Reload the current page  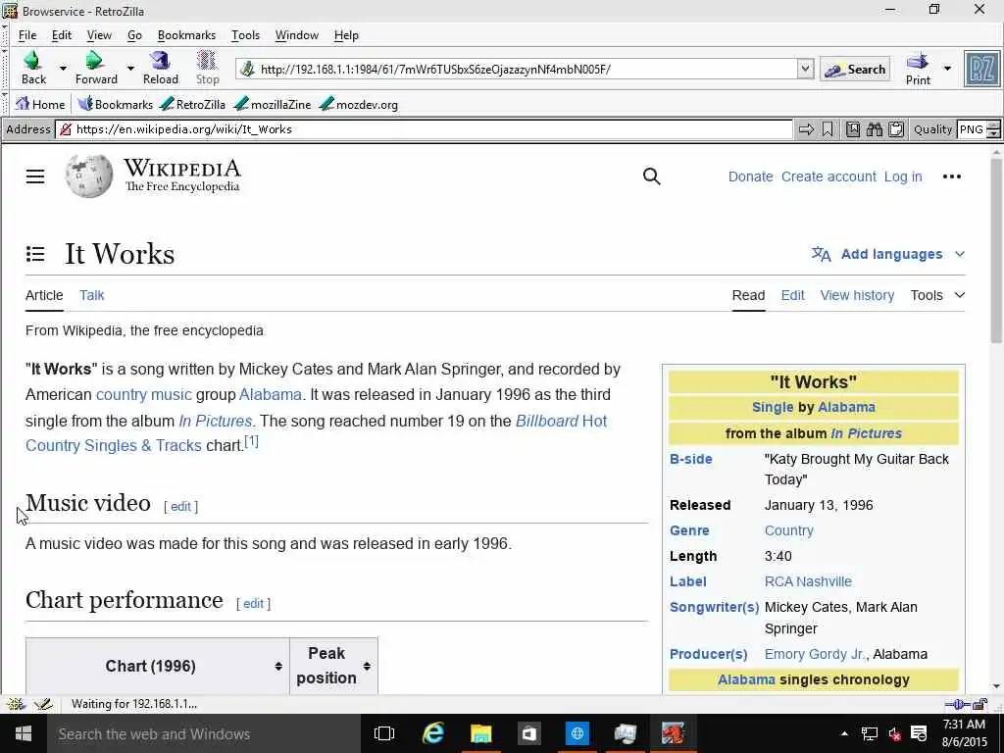(160, 68)
